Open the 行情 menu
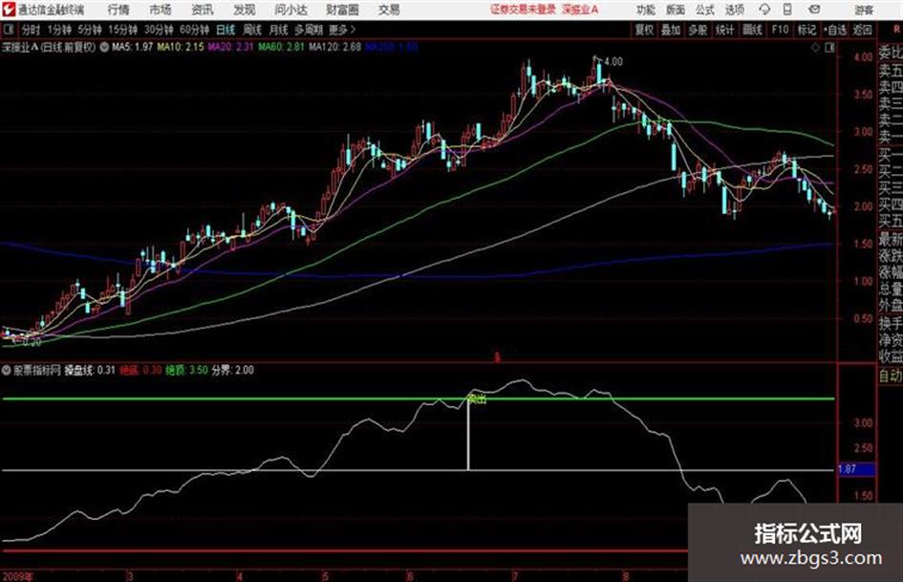 tap(118, 10)
